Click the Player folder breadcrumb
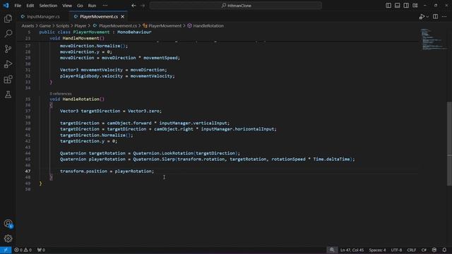This screenshot has height=254, width=452. 80,25
